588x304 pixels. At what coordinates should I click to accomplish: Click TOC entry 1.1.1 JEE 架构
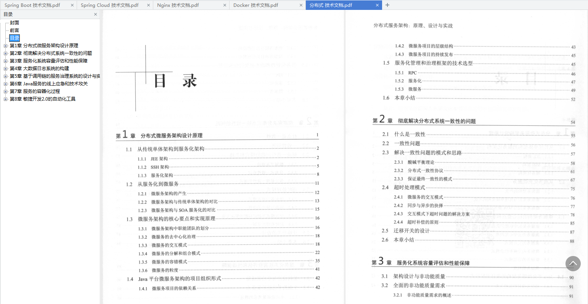point(228,158)
